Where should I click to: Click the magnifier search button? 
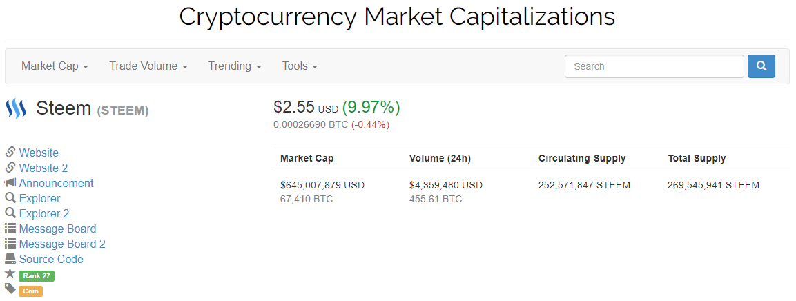tap(761, 66)
